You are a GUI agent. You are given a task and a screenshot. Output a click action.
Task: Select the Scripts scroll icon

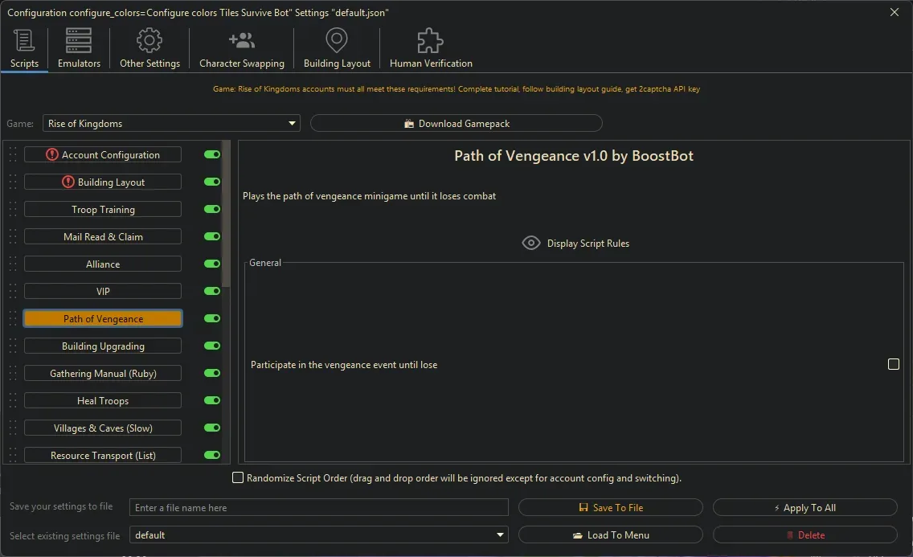click(23, 39)
